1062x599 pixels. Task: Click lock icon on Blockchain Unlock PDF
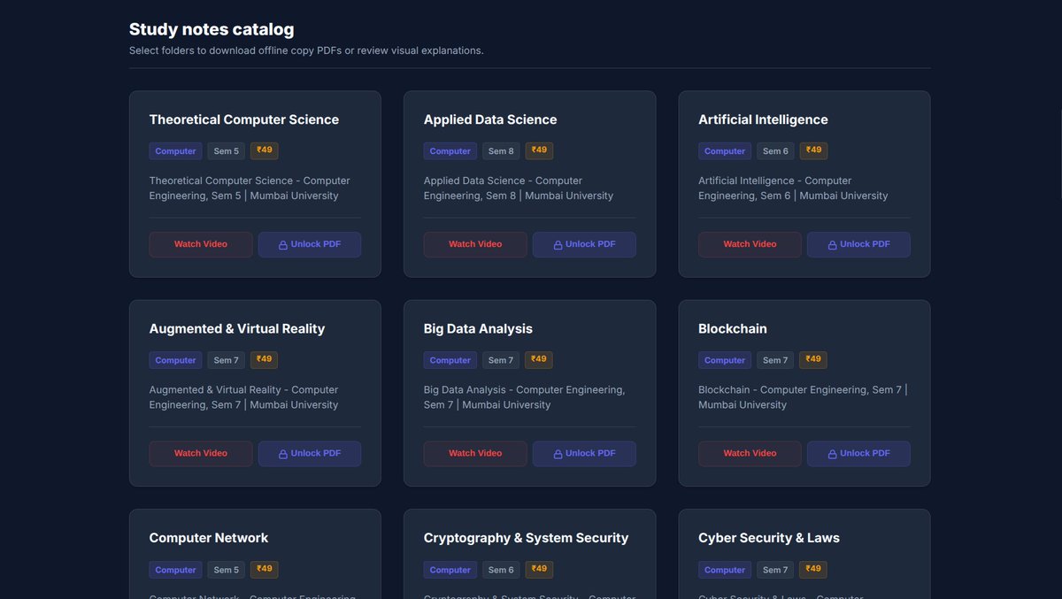point(833,454)
